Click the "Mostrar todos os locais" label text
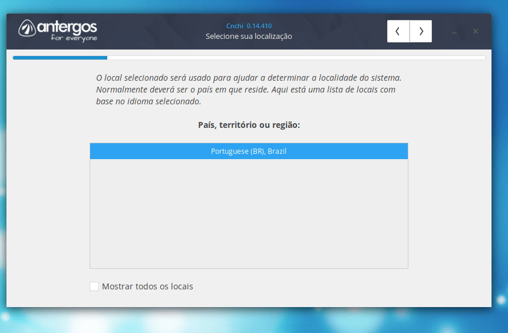This screenshot has width=508, height=333. click(147, 286)
